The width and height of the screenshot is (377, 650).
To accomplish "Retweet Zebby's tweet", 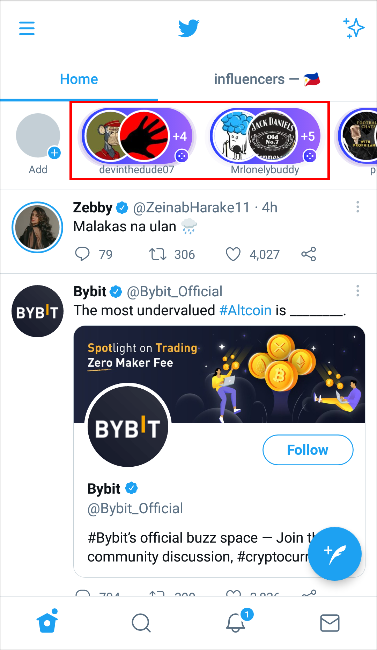I will click(157, 254).
